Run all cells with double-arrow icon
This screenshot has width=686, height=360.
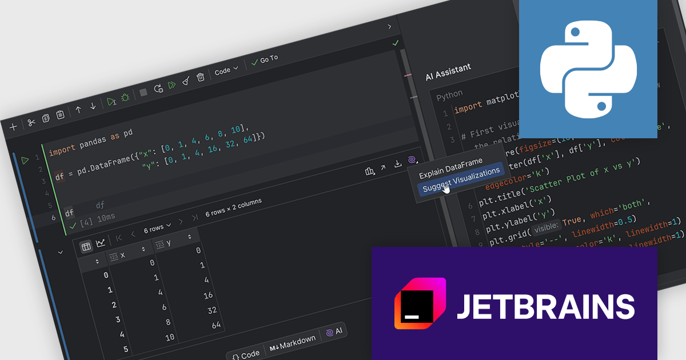point(171,85)
